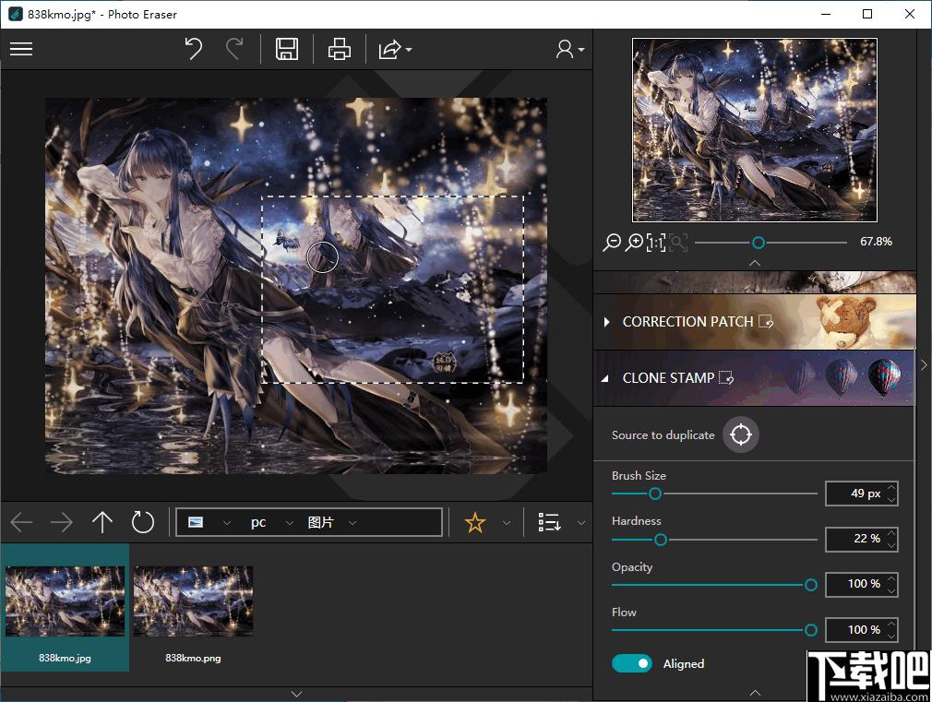Open dropdown after 图片 in path
This screenshot has width=932, height=702.
[x=352, y=523]
